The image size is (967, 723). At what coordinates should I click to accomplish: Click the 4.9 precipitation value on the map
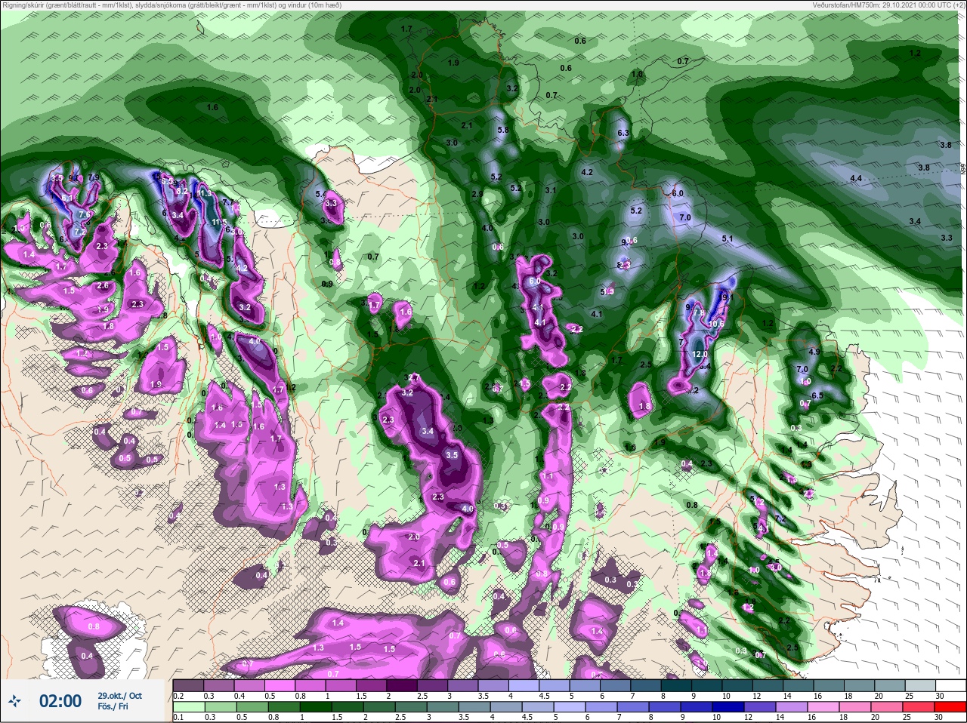tap(814, 352)
